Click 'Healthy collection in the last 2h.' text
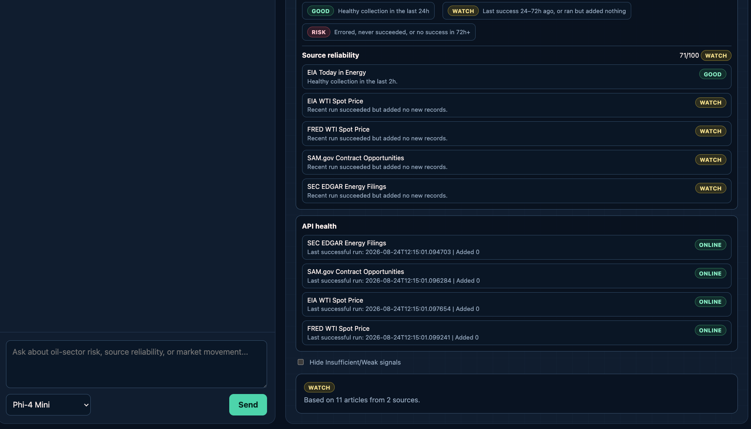Image resolution: width=751 pixels, height=429 pixels. click(x=352, y=82)
